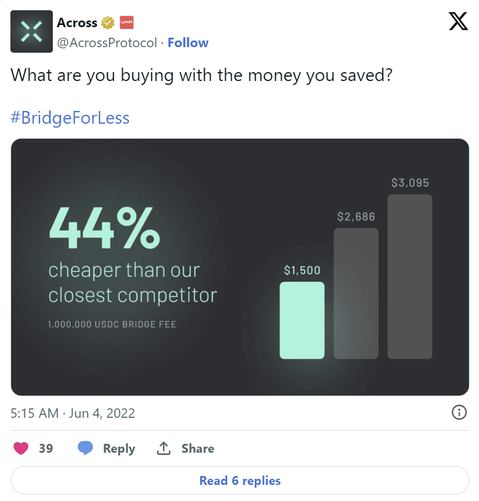Click the gold verified badge

(x=108, y=23)
